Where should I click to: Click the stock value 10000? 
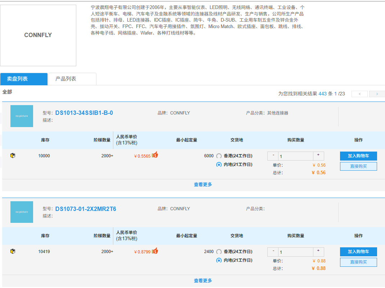[44, 156]
